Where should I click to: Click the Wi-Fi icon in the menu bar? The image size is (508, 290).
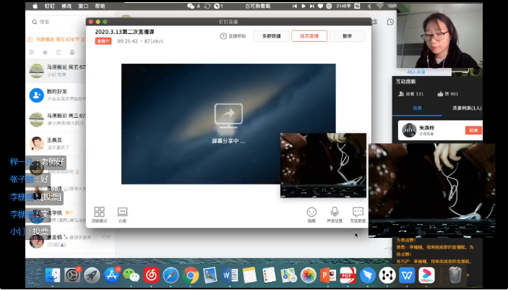379,6
